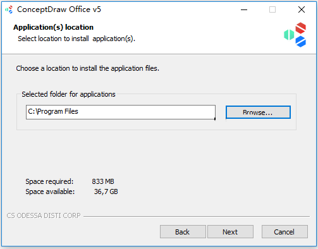Click the 'CS ODESSA DISTI CORP' text
The image size is (318, 249).
click(x=44, y=216)
